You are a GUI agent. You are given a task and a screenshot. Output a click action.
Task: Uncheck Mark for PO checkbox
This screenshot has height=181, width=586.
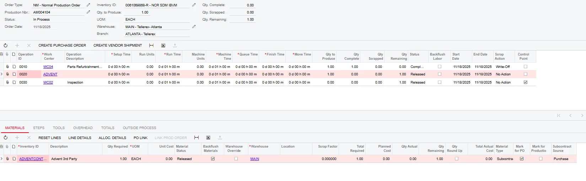point(522,159)
